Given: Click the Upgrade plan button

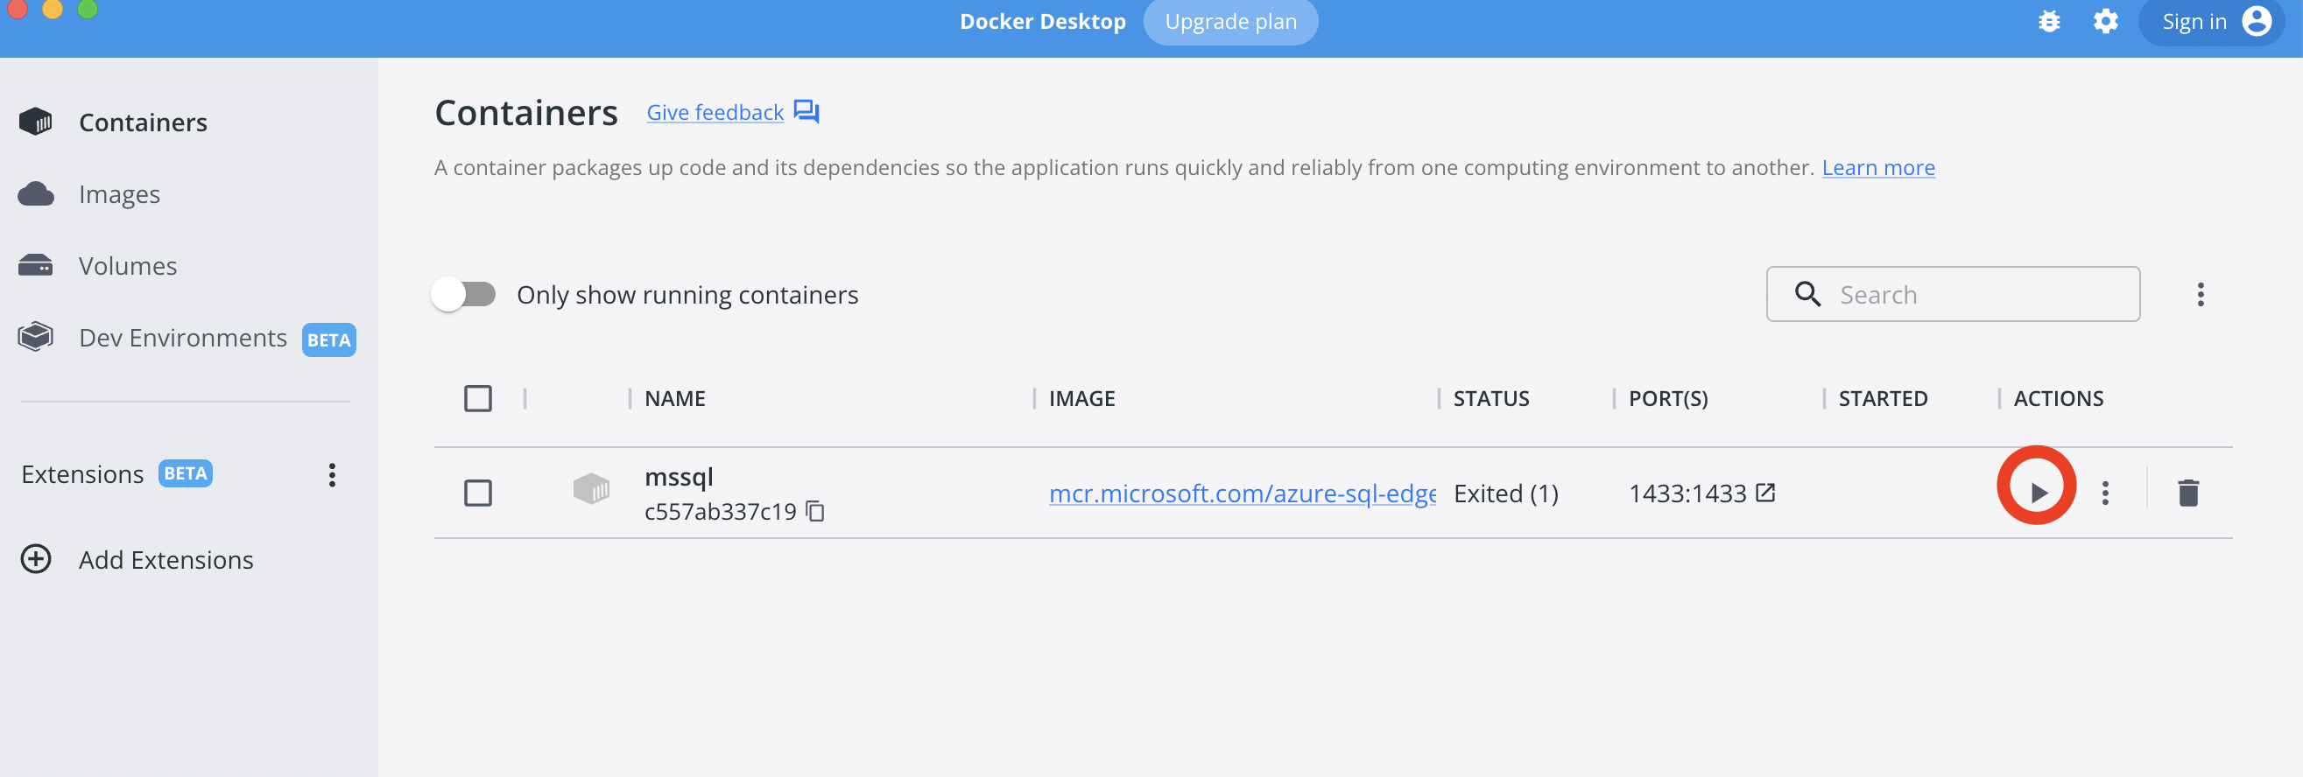Looking at the screenshot, I should point(1230,23).
